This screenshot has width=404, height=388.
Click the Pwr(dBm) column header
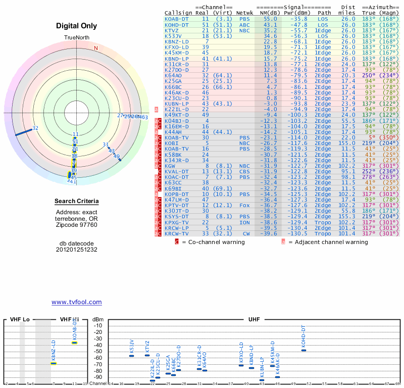coord(297,13)
